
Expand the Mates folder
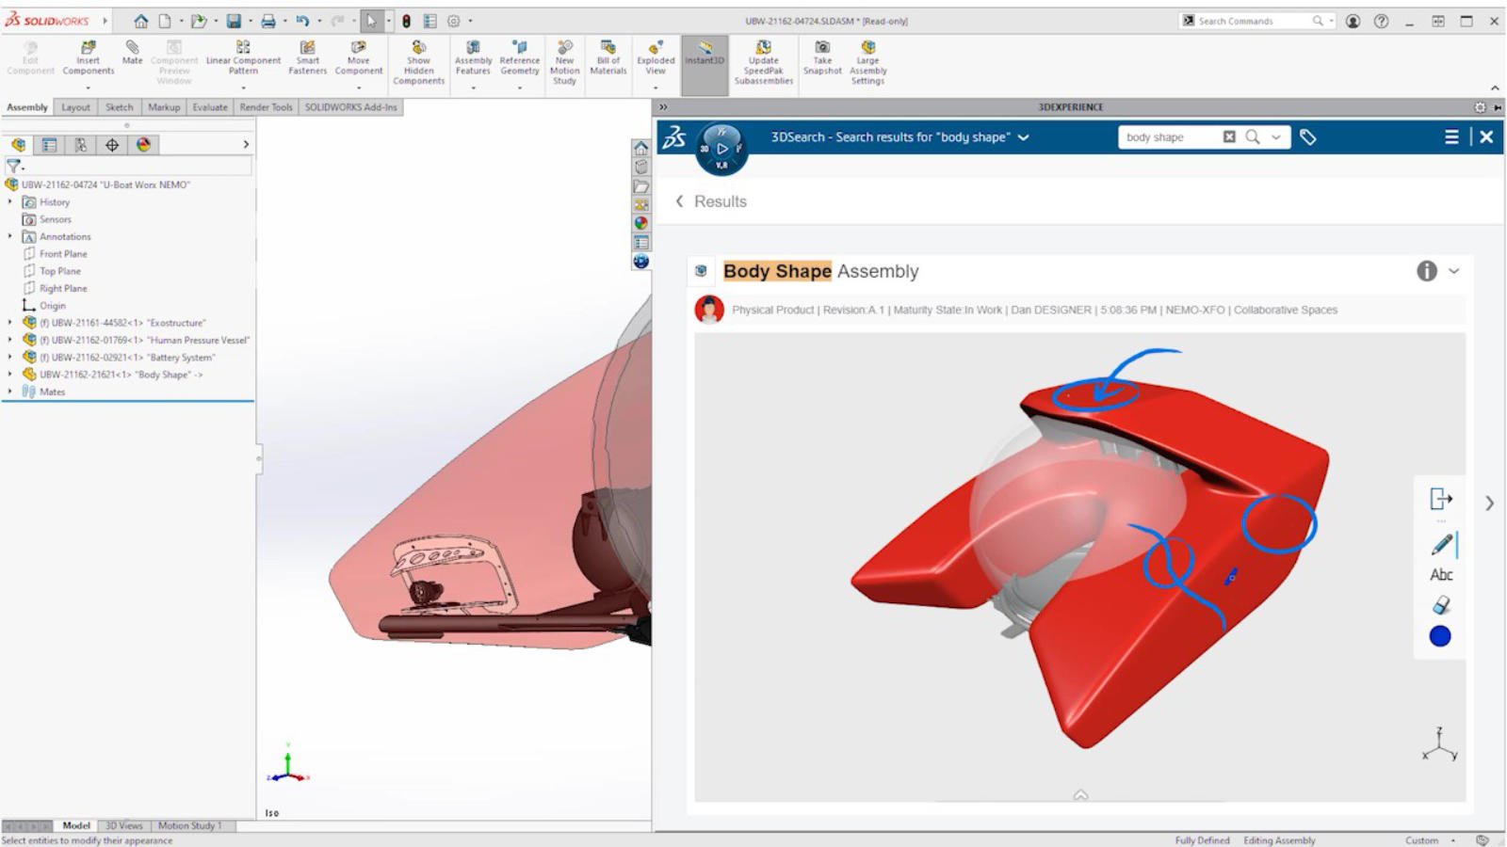(10, 391)
